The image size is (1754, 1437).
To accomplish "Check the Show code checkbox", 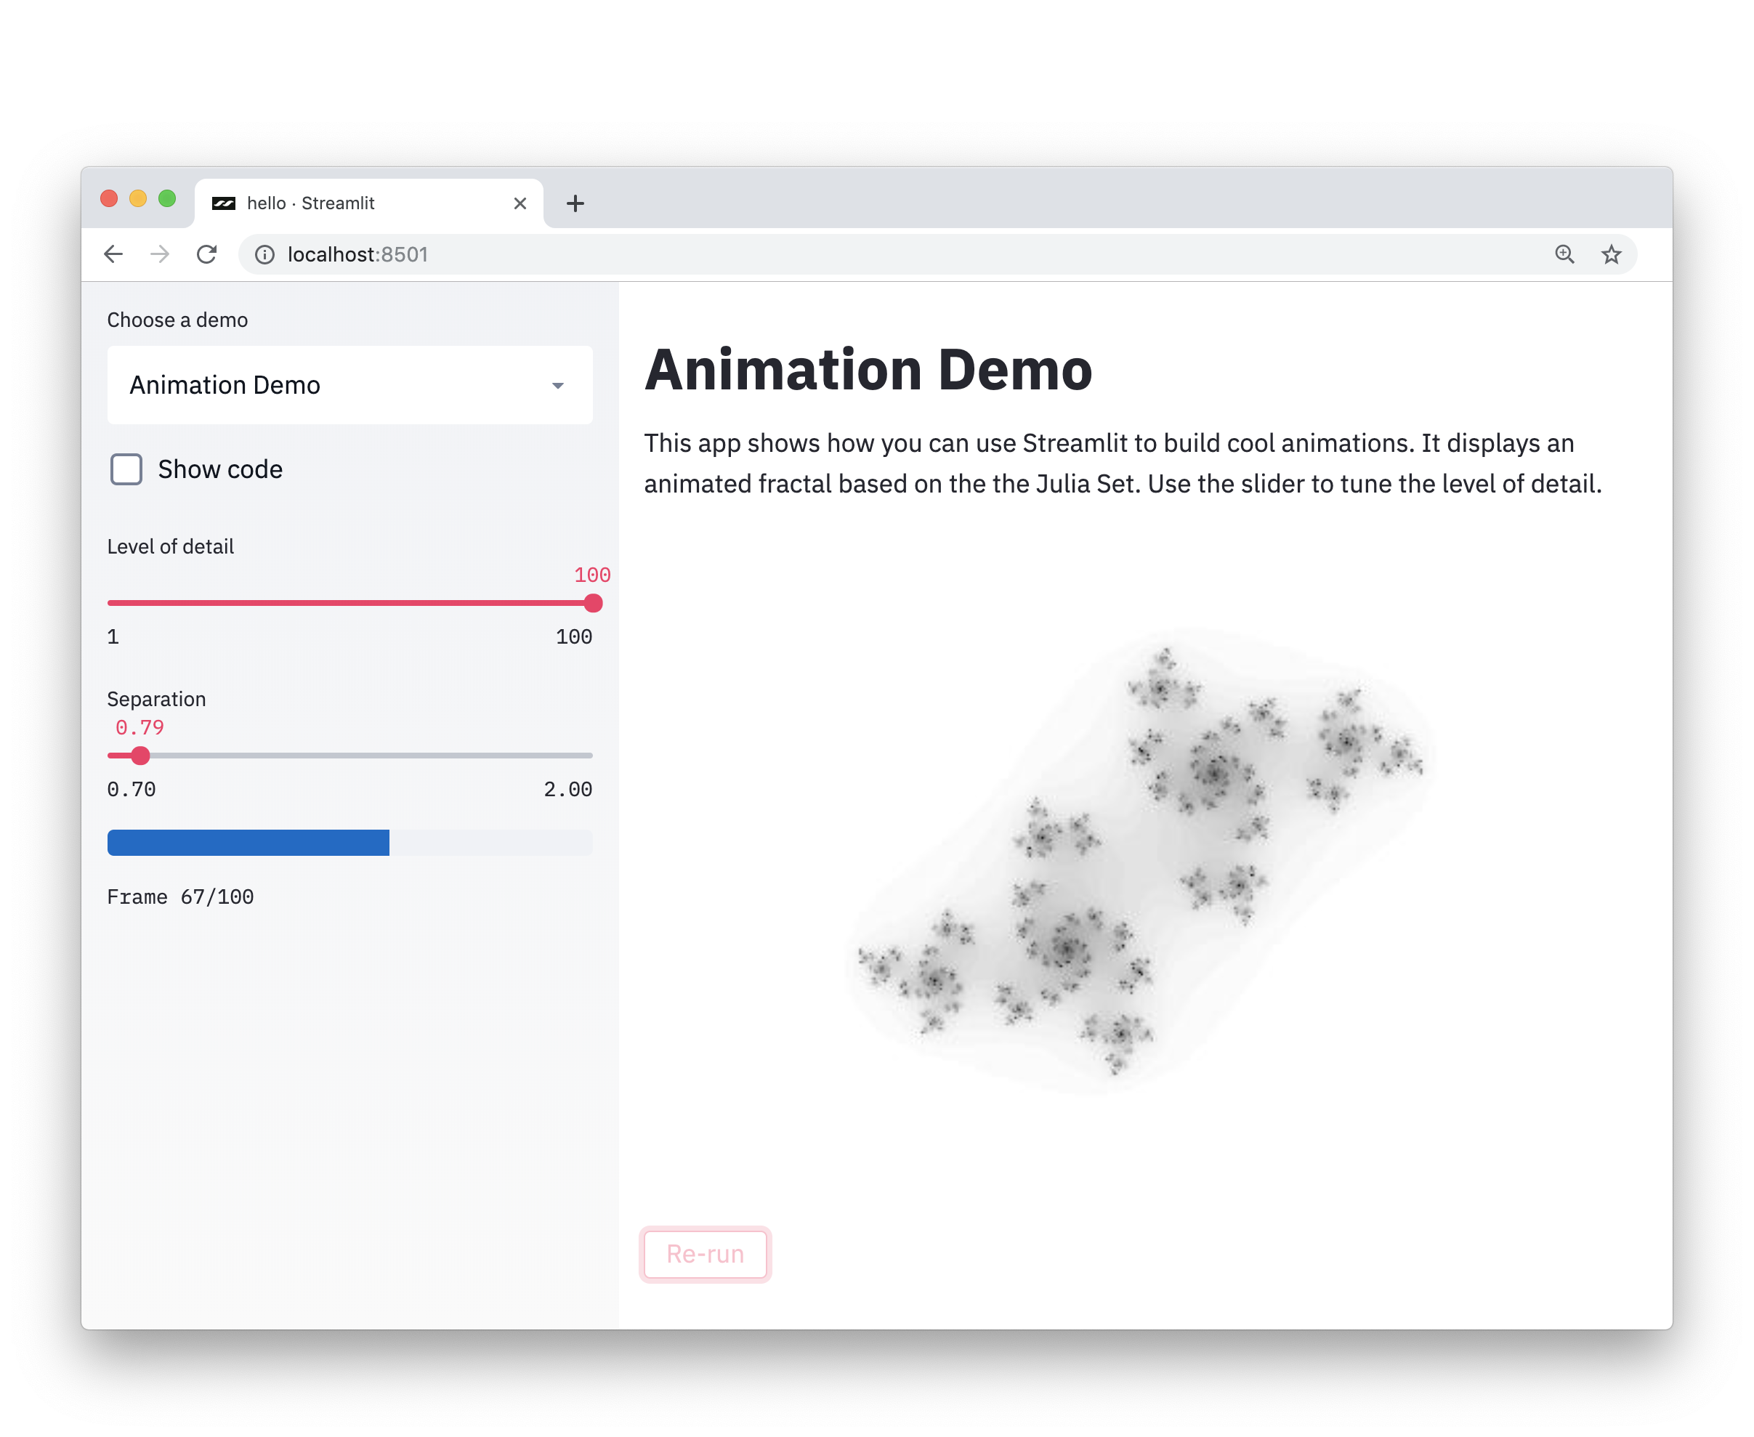I will [x=125, y=469].
